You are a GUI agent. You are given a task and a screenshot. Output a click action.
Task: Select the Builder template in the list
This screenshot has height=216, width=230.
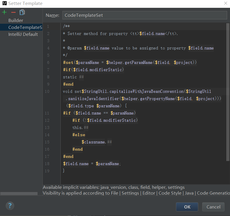(16, 20)
